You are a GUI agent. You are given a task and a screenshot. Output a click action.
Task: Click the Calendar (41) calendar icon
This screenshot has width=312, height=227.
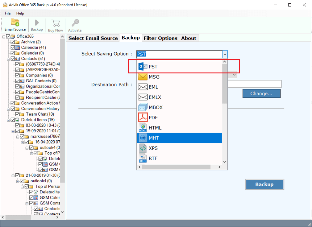coord(17,47)
